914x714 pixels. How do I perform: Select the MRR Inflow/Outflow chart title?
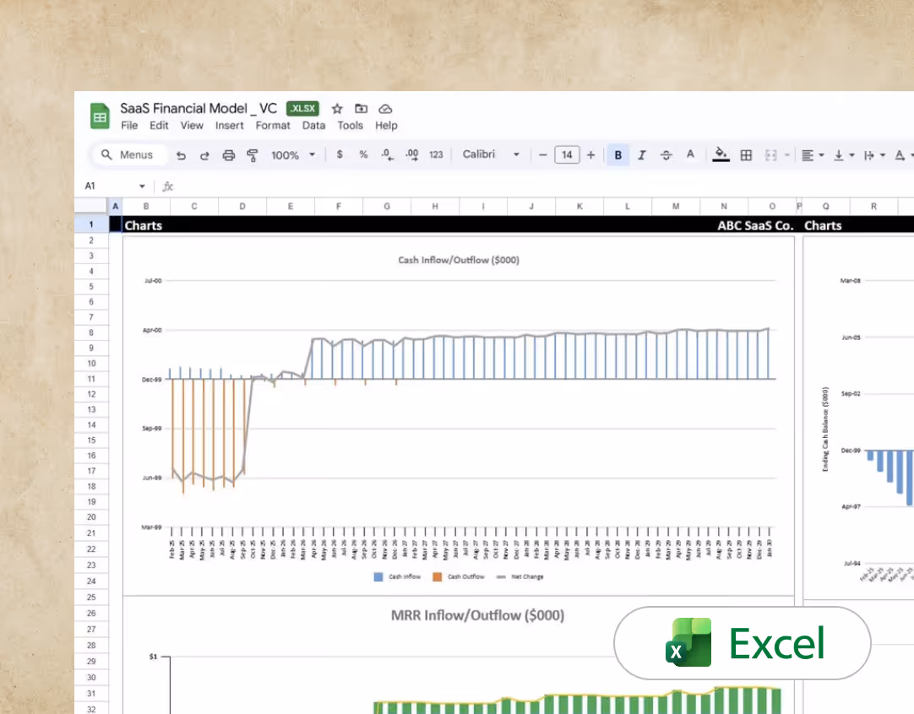(477, 615)
